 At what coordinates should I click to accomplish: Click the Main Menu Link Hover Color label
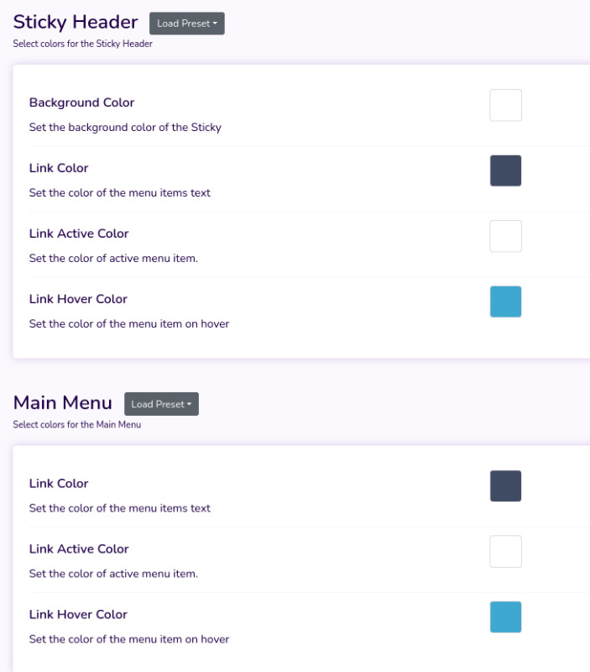pos(78,615)
